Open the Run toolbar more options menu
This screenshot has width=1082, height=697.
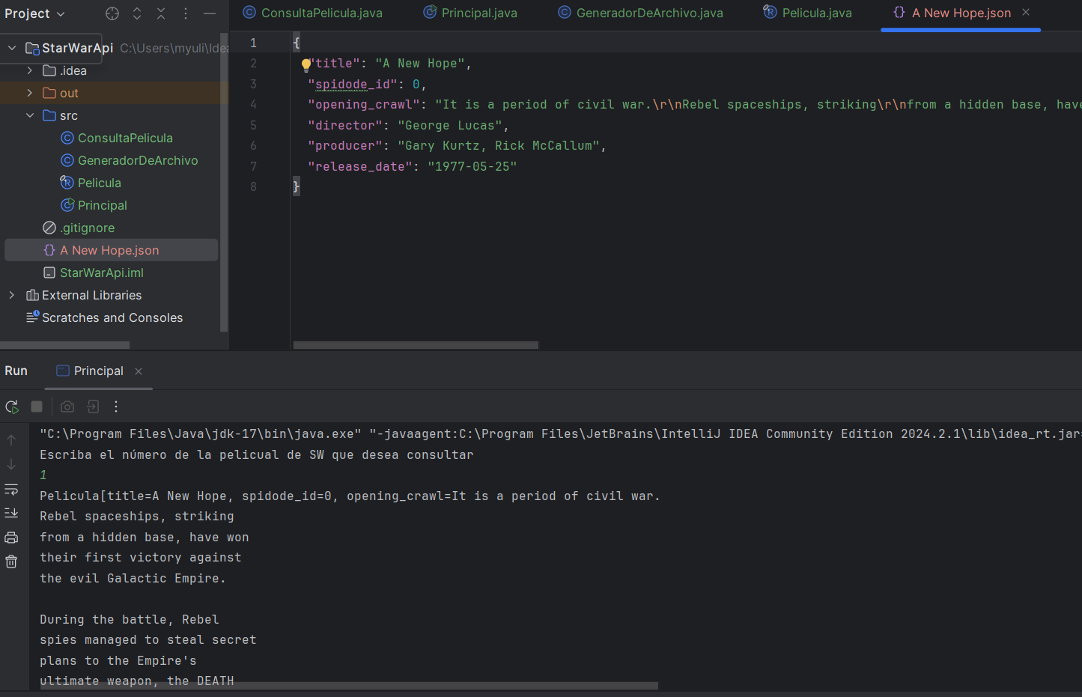[x=116, y=407]
